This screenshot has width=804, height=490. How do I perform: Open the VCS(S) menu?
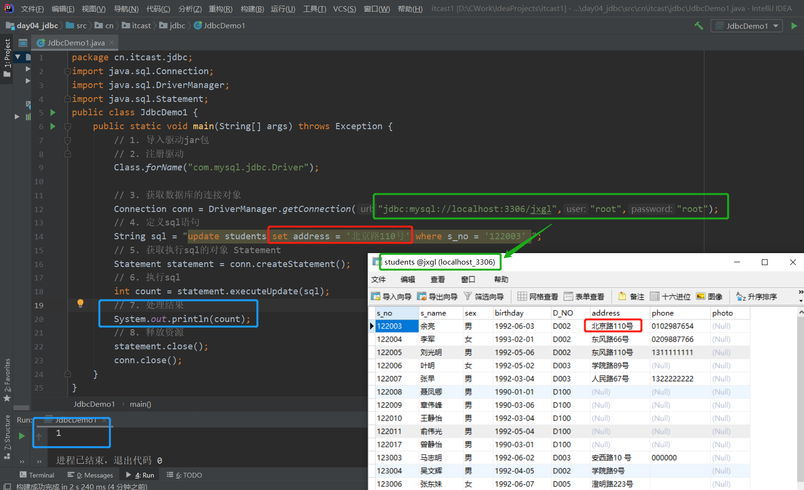tap(344, 9)
